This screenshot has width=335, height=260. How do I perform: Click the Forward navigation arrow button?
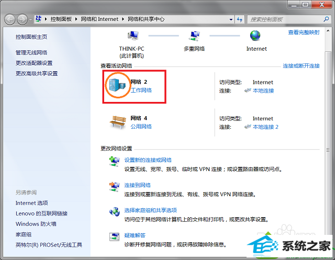[22, 20]
